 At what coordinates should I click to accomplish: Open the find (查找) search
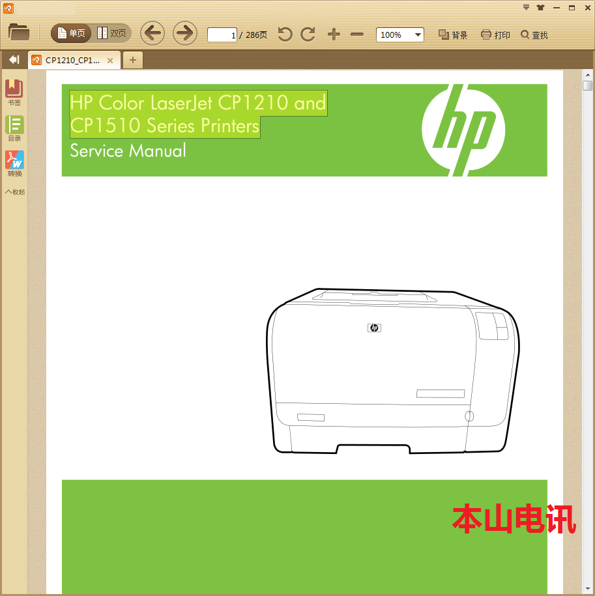pos(534,35)
